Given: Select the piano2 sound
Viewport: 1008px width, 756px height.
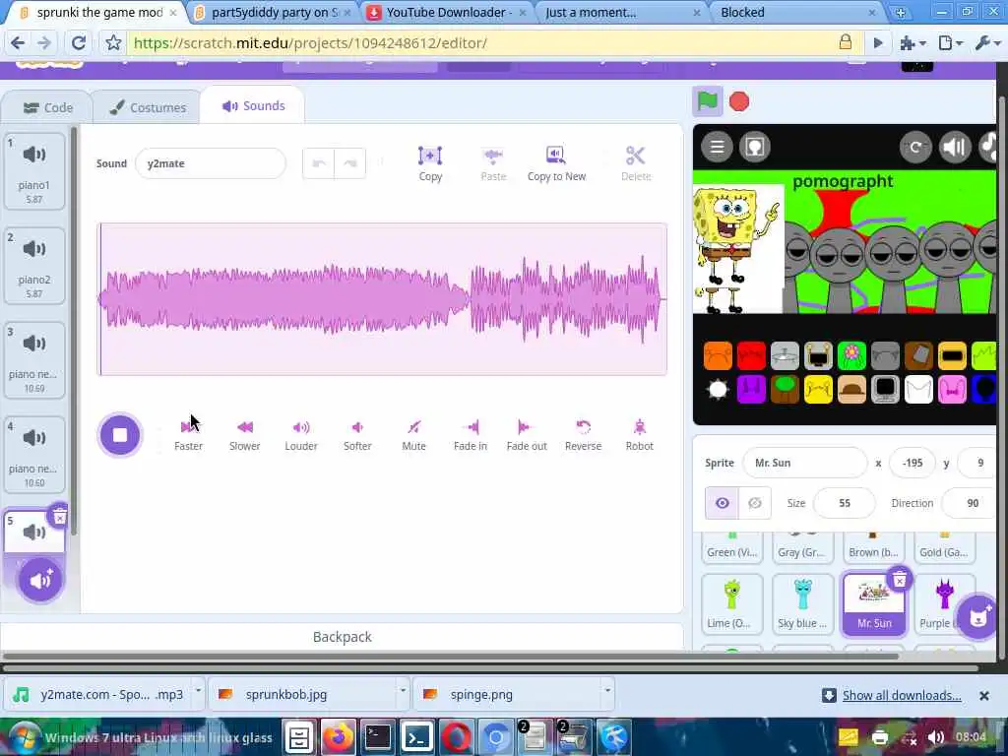Looking at the screenshot, I should coord(34,266).
